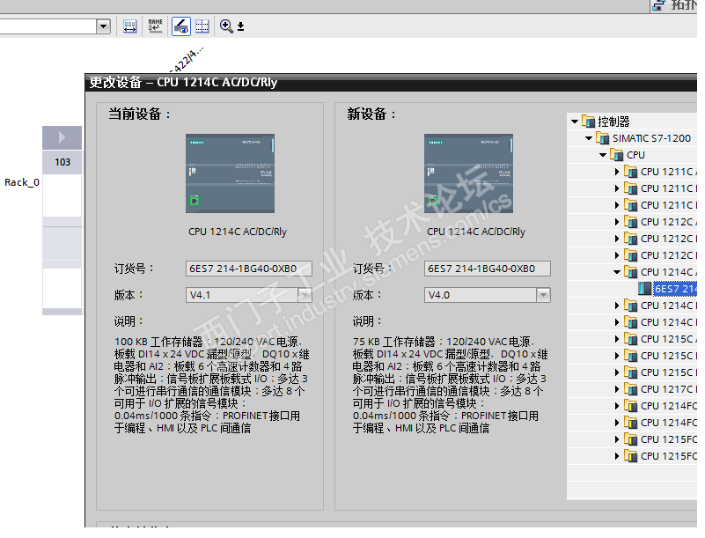Image resolution: width=705 pixels, height=538 pixels.
Task: Select the CPU folder label in tree
Action: 635,155
